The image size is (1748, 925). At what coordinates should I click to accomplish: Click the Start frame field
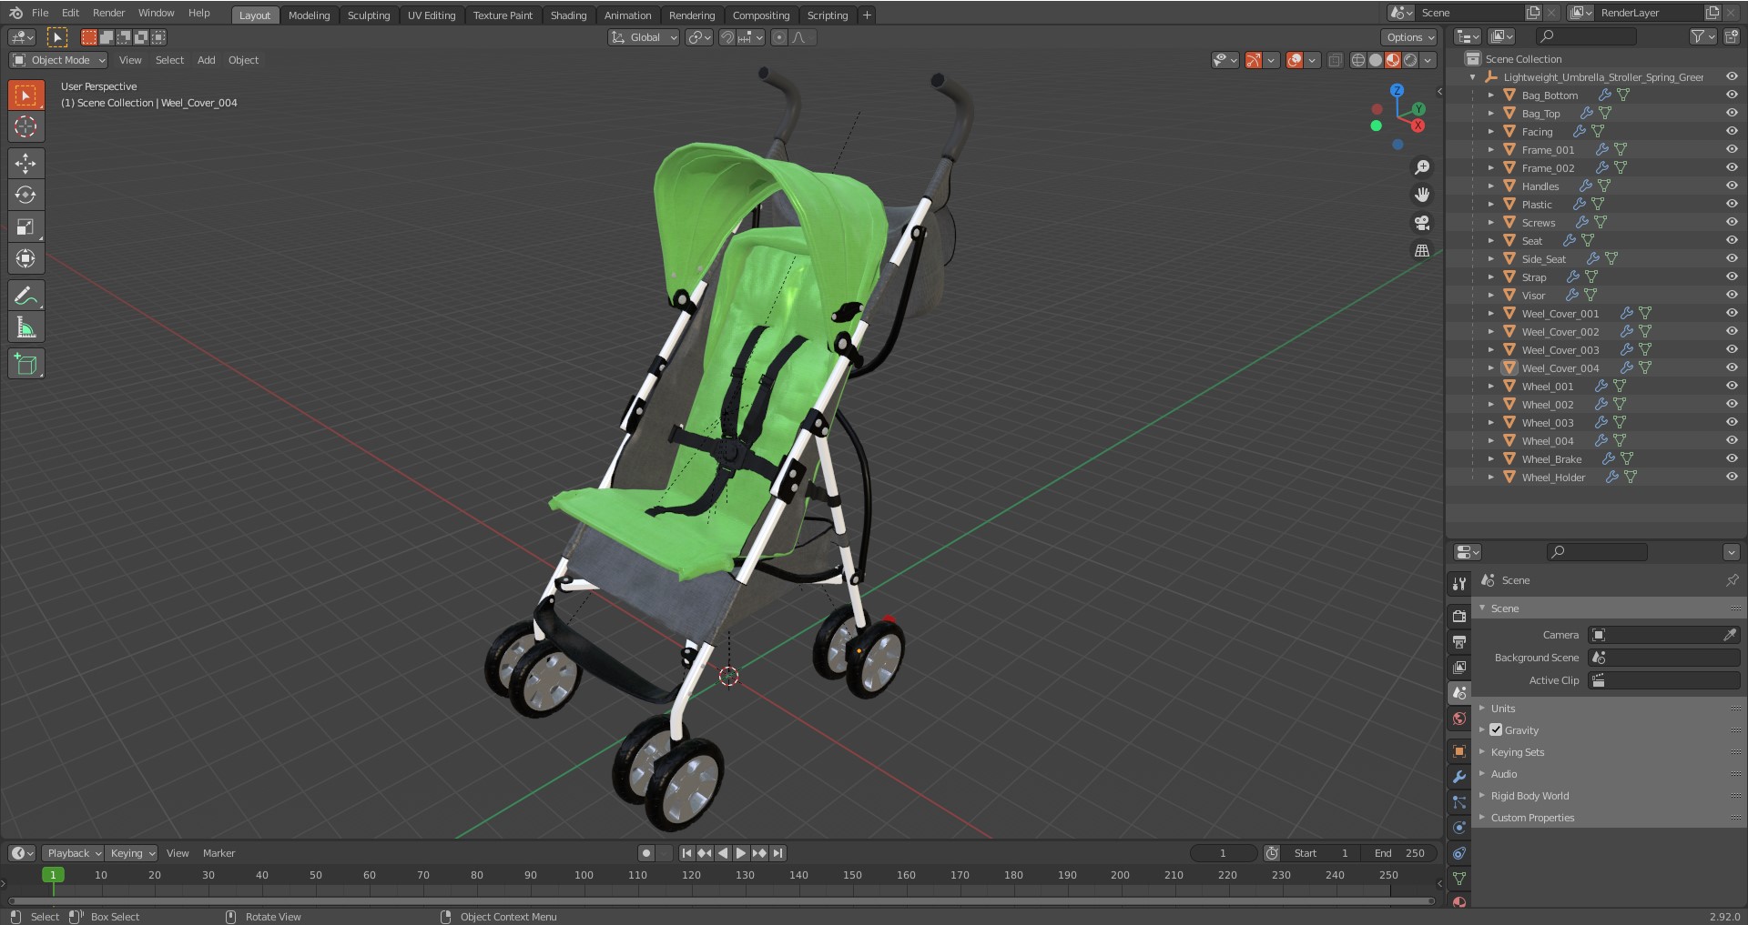click(x=1323, y=853)
